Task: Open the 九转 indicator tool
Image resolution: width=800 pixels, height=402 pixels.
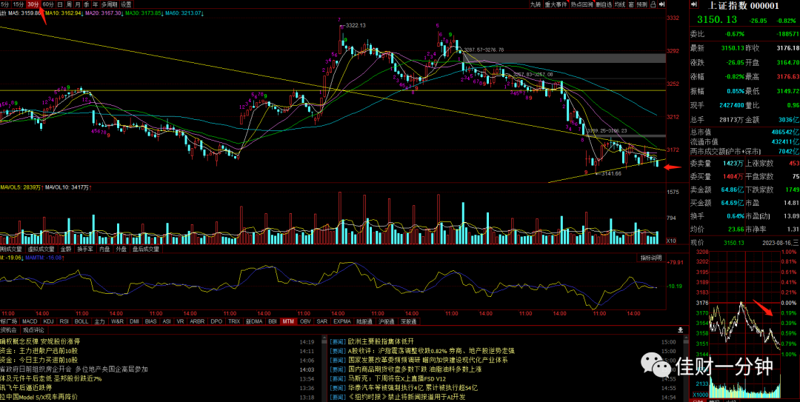Action: [536, 4]
